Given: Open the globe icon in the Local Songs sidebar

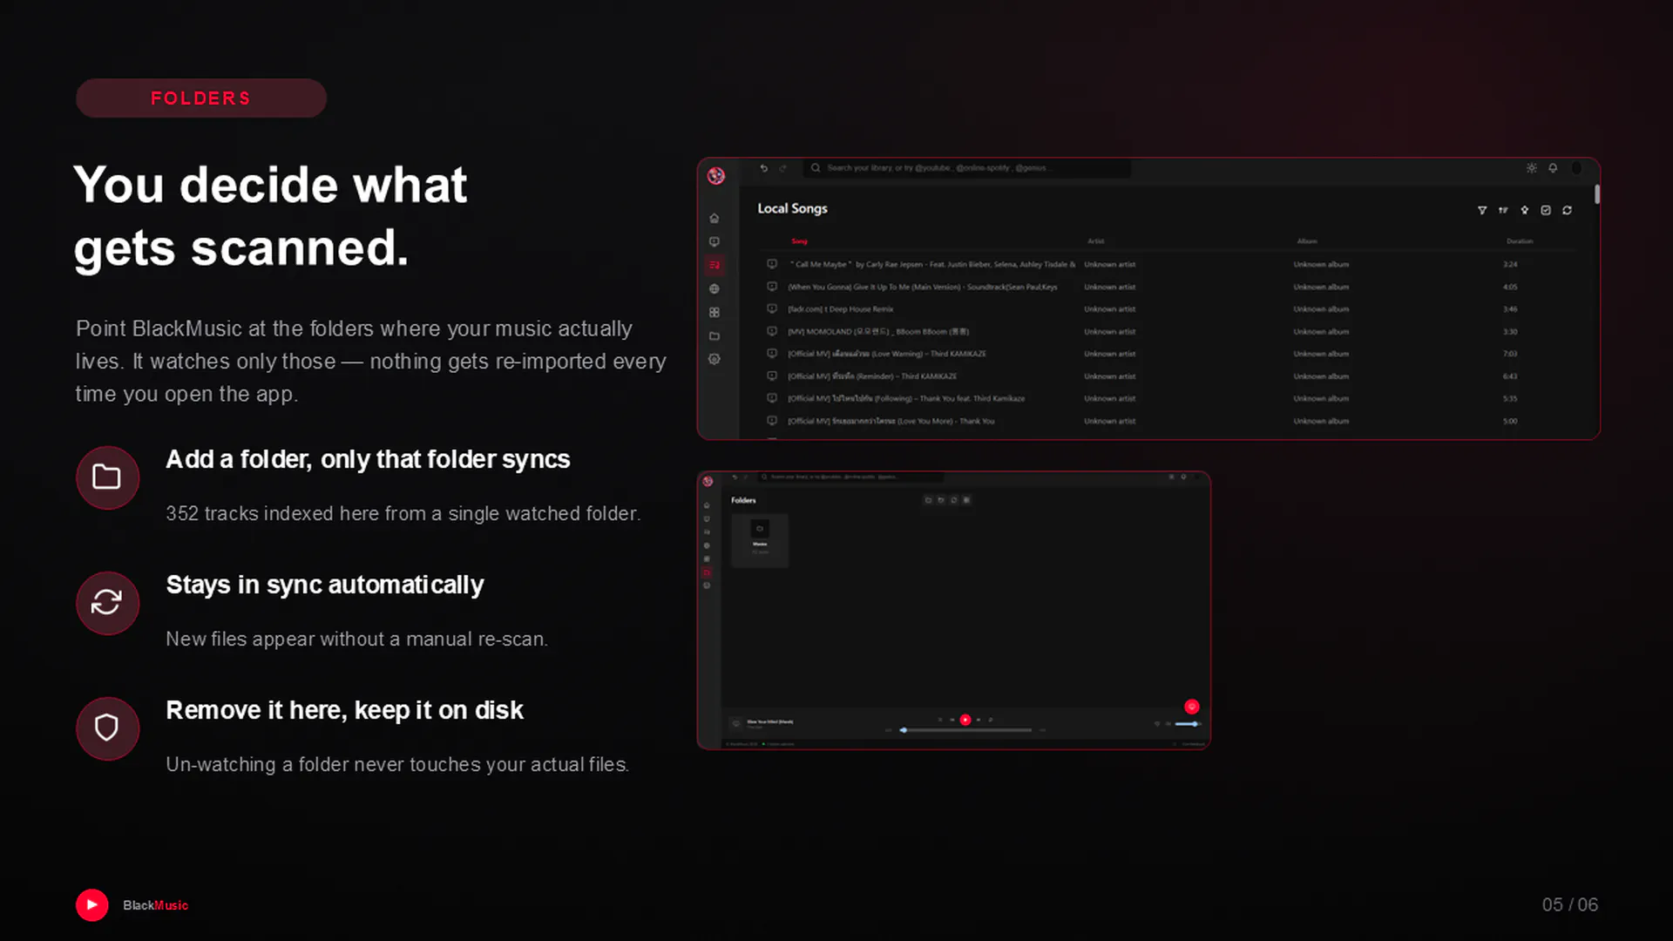Looking at the screenshot, I should [715, 288].
